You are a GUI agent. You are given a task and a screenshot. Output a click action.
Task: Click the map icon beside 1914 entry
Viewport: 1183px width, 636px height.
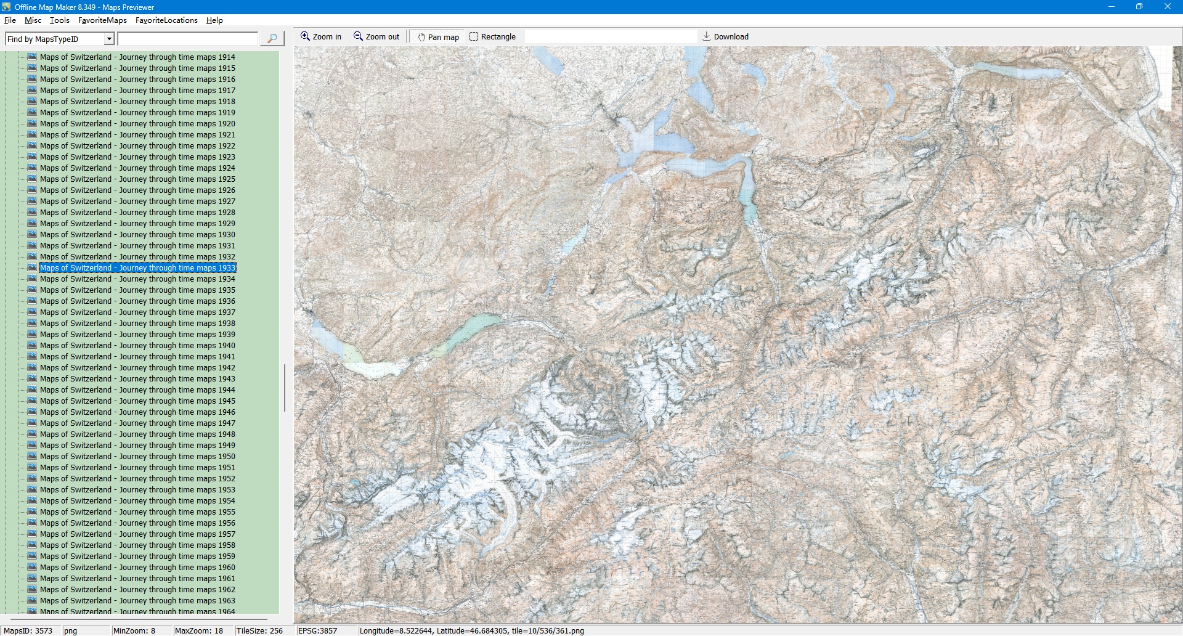[33, 57]
